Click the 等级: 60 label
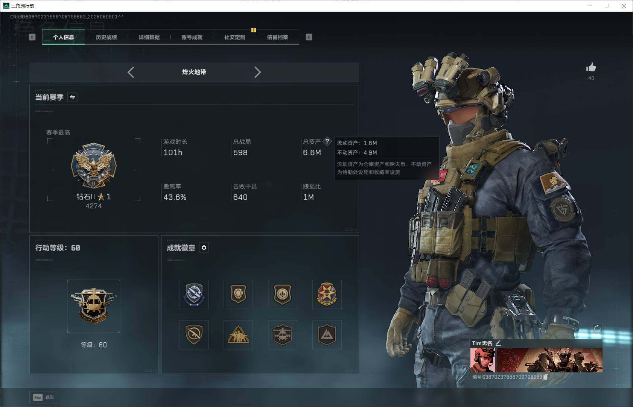 (94, 345)
